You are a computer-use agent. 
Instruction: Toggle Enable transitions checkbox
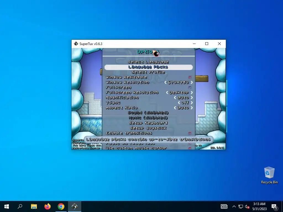(x=190, y=133)
